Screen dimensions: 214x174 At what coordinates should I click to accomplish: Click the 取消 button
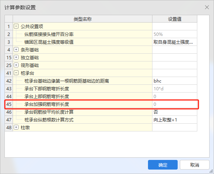[x=195, y=165]
